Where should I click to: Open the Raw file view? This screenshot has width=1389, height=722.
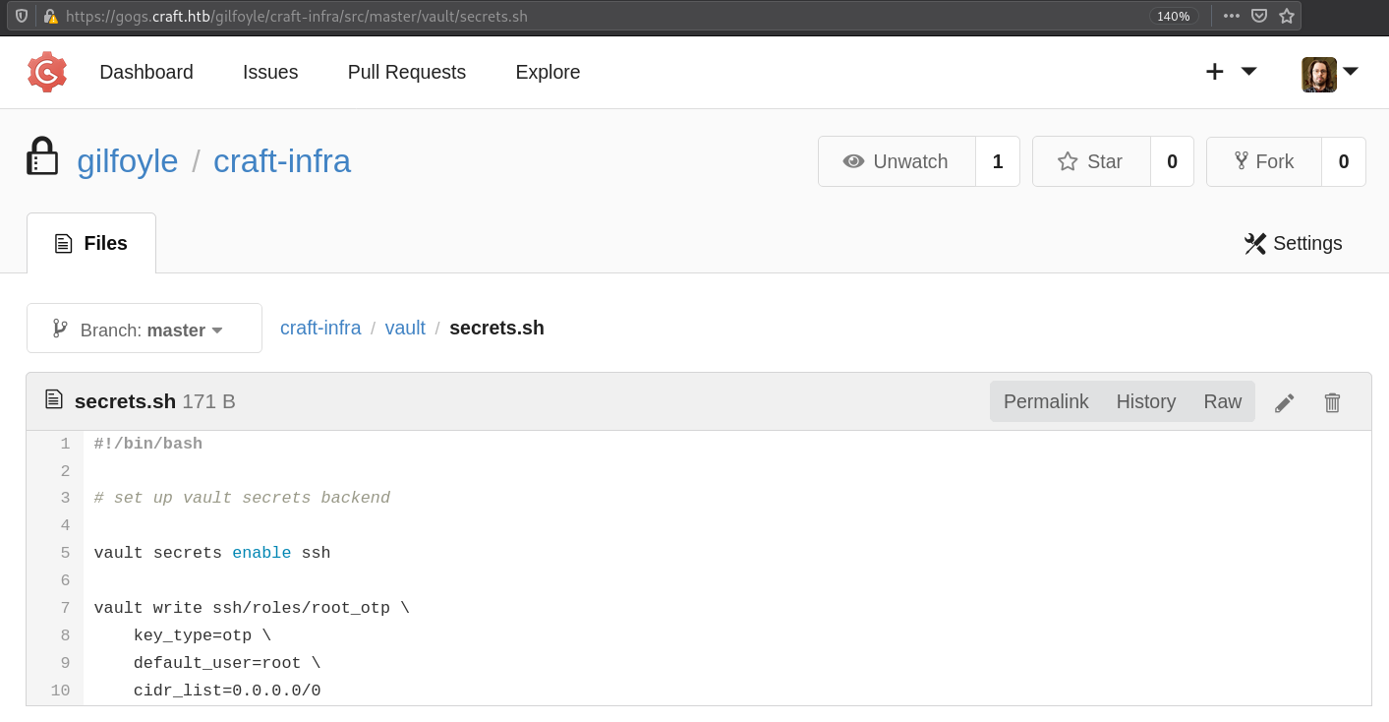[x=1222, y=401]
